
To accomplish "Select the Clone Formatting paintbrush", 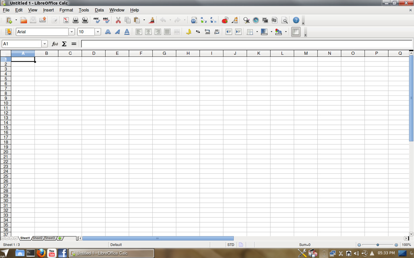I will pos(151,20).
